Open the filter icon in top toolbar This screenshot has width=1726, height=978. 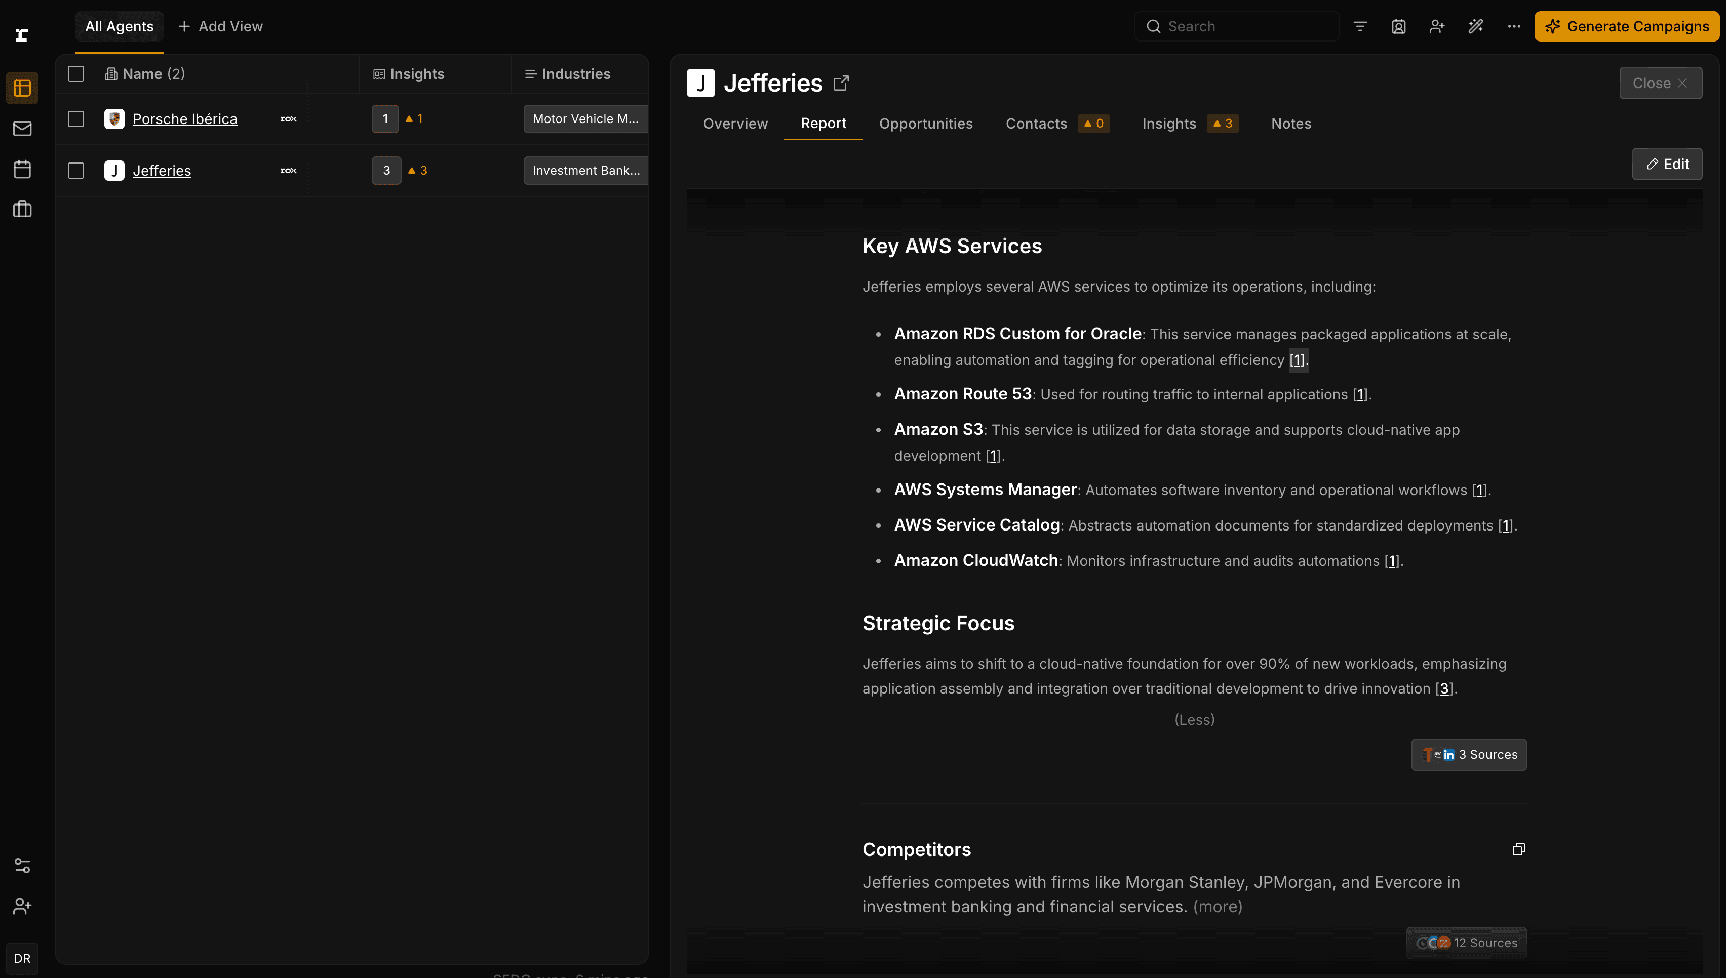coord(1360,26)
